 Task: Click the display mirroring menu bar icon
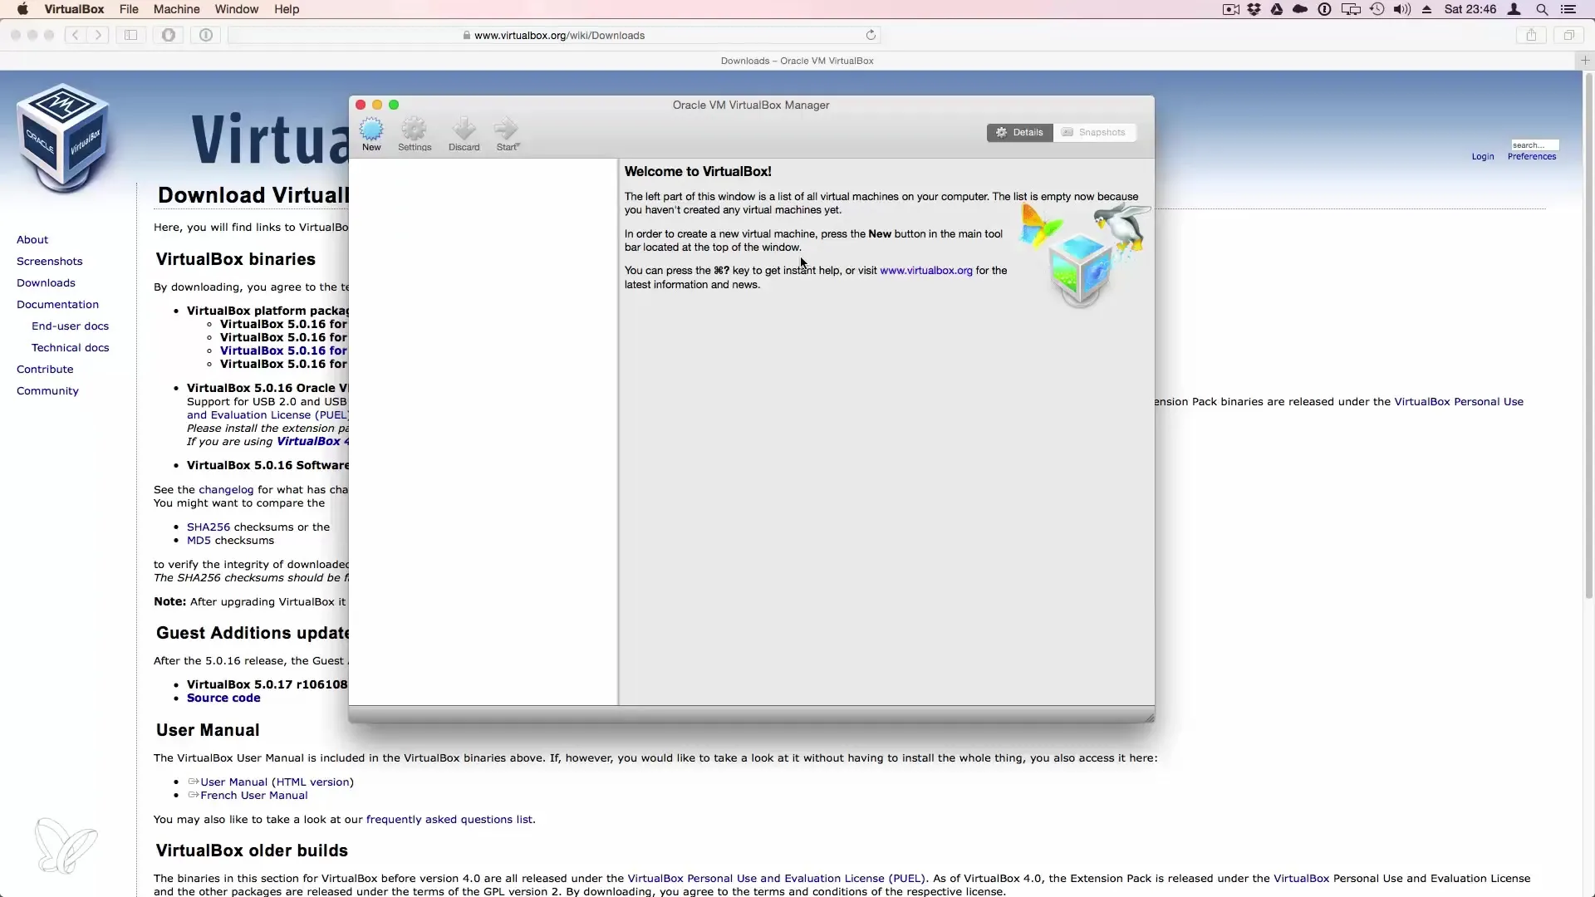1351,9
